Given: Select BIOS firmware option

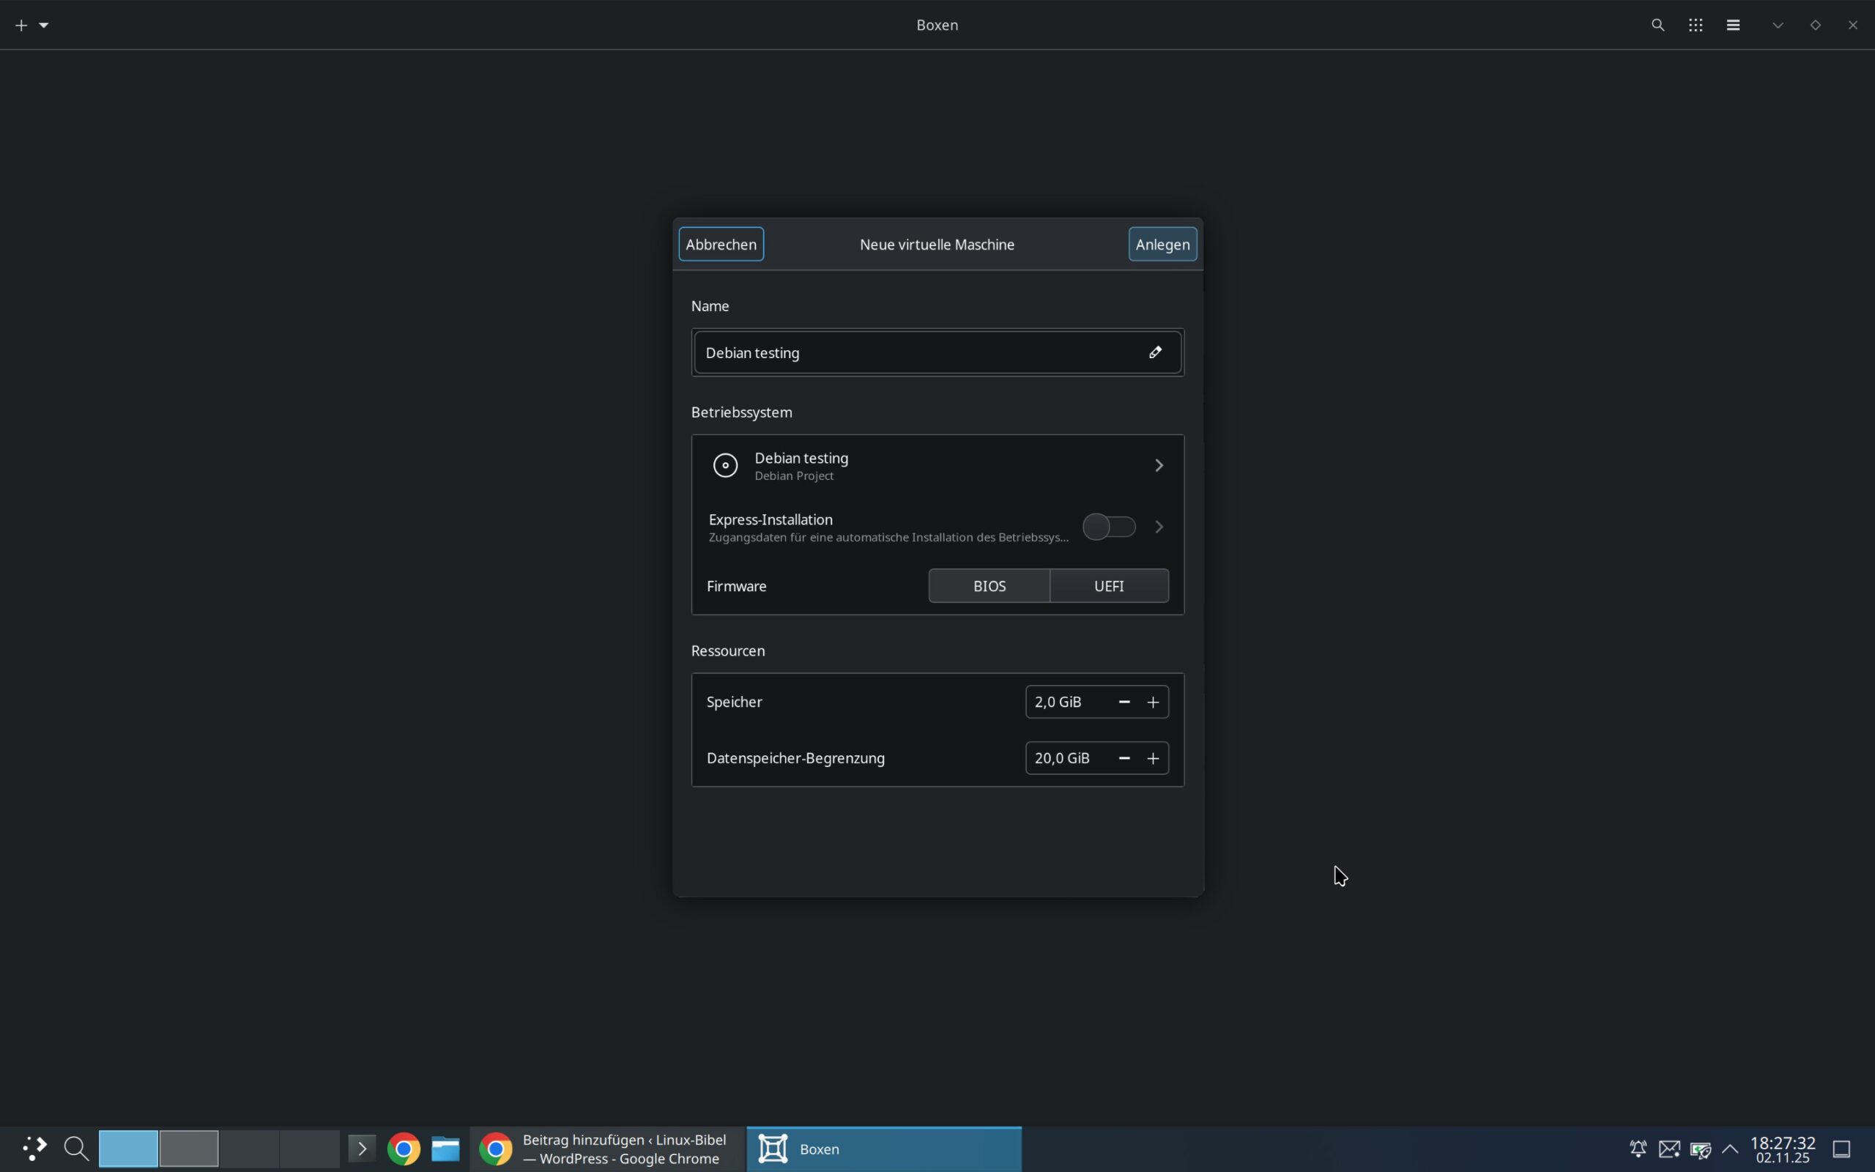Looking at the screenshot, I should coord(989,586).
